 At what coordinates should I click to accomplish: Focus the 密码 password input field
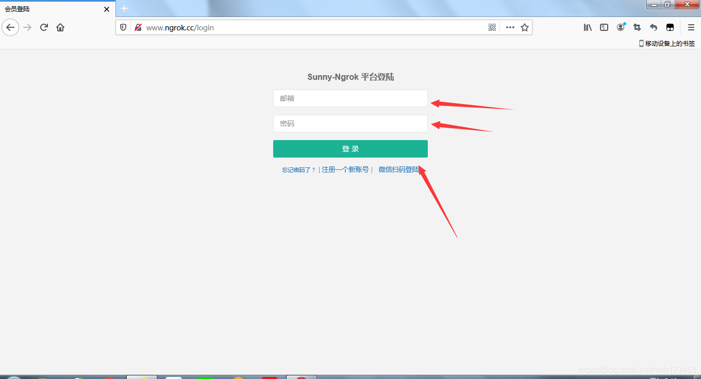350,124
